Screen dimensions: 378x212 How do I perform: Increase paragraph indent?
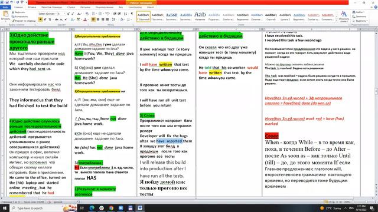[x=119, y=14]
